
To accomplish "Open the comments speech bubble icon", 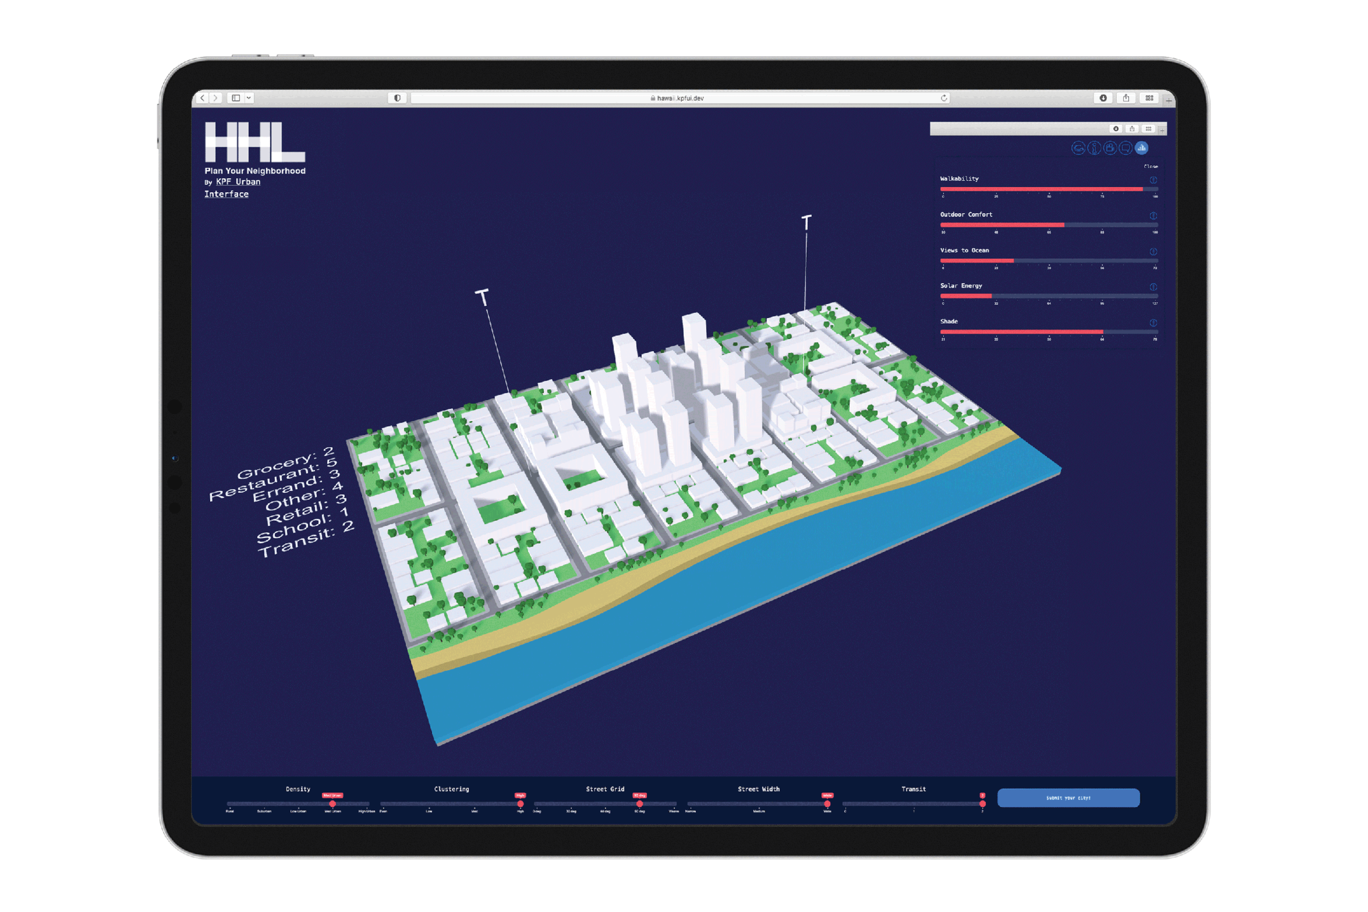I will [x=1126, y=148].
